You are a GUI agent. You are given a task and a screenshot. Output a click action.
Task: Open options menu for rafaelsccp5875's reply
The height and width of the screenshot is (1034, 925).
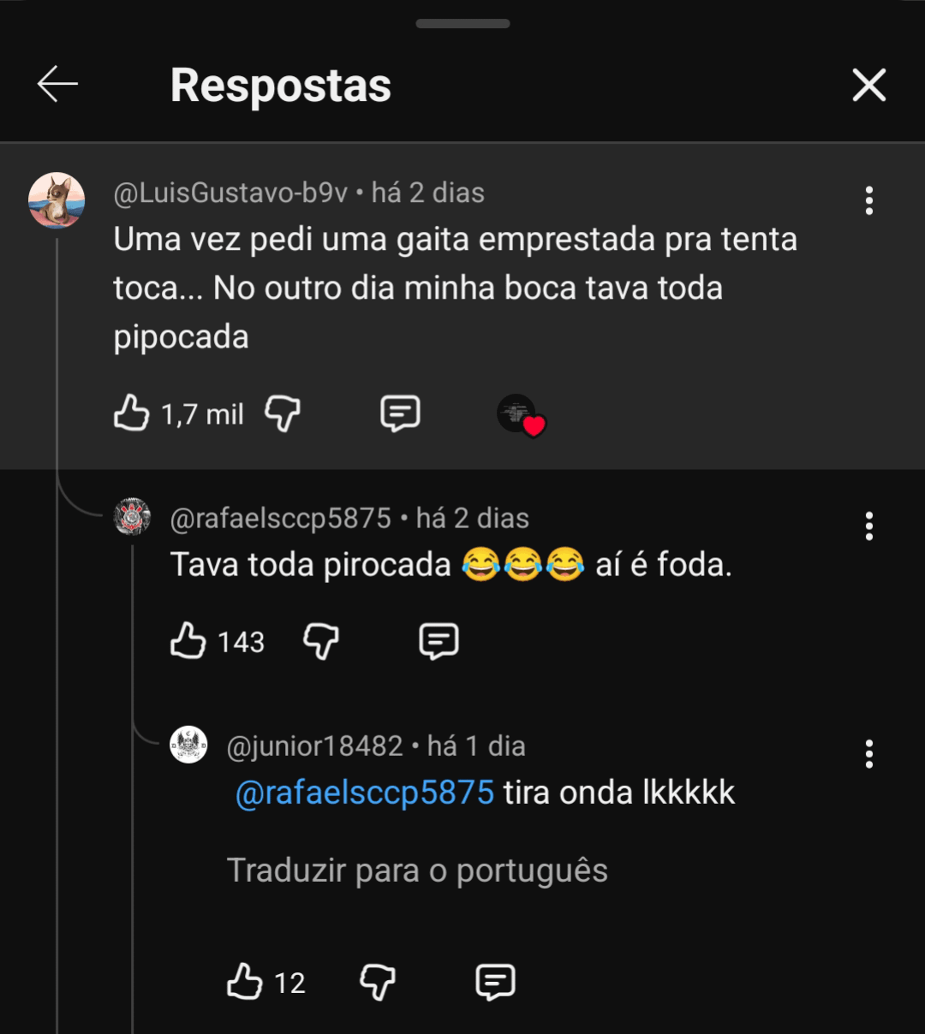[868, 526]
